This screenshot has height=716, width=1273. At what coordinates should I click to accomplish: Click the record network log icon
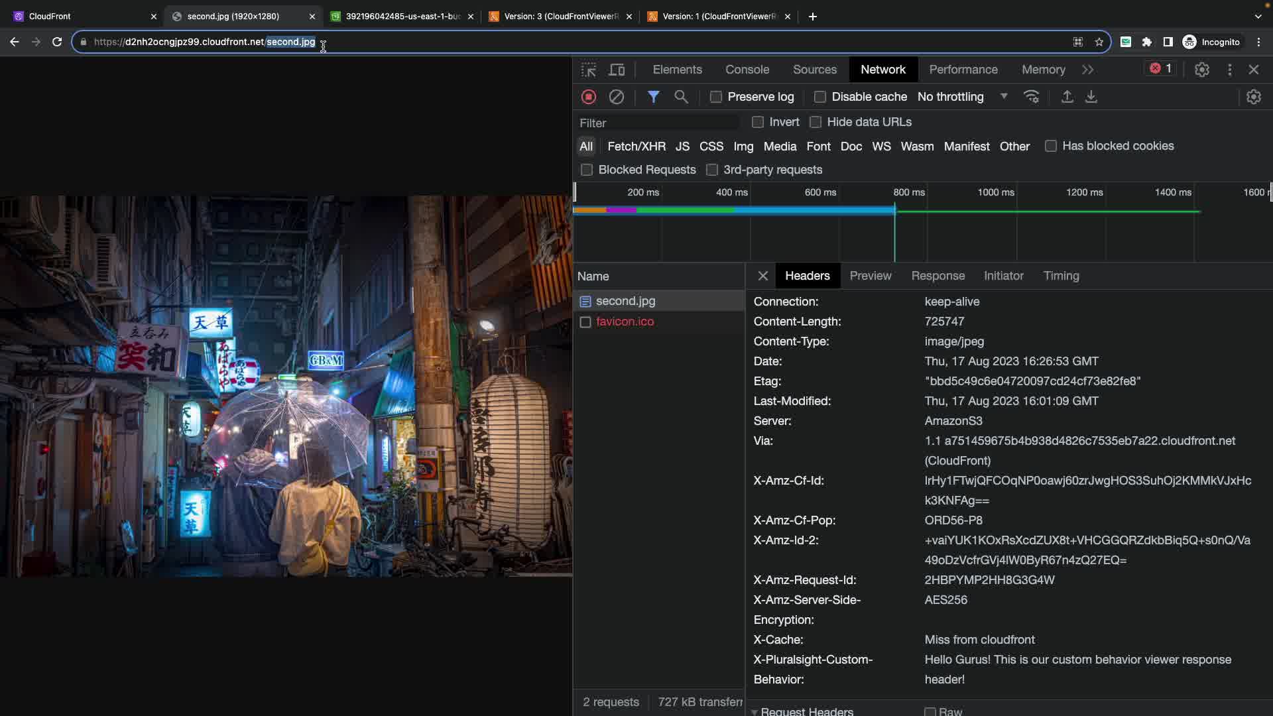pos(588,97)
